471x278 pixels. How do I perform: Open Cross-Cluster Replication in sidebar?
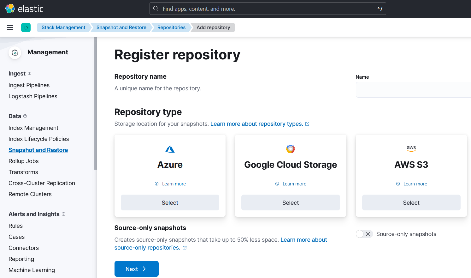tap(42, 183)
